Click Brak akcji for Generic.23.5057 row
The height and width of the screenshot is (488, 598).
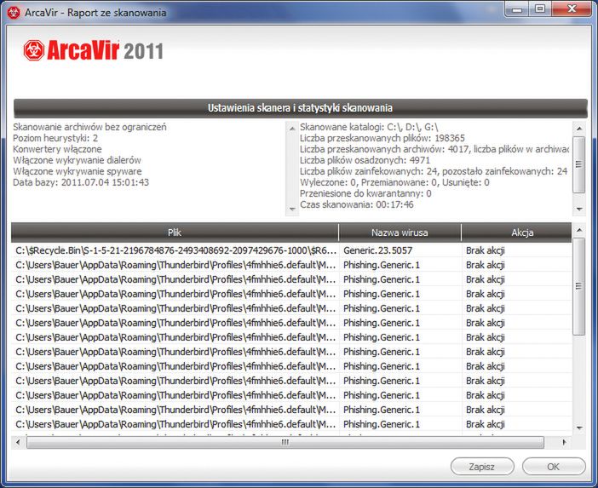pyautogui.click(x=485, y=250)
